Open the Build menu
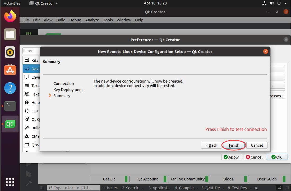Viewport: 291px width, 191px height. tap(61, 20)
